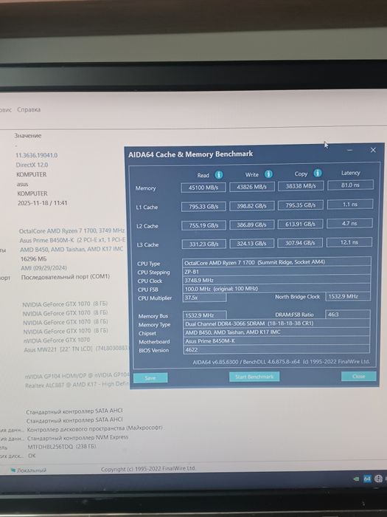Click L2 Cache Read value 755.19 GB/s
Image resolution: width=387 pixels, height=517 pixels.
[x=203, y=225]
